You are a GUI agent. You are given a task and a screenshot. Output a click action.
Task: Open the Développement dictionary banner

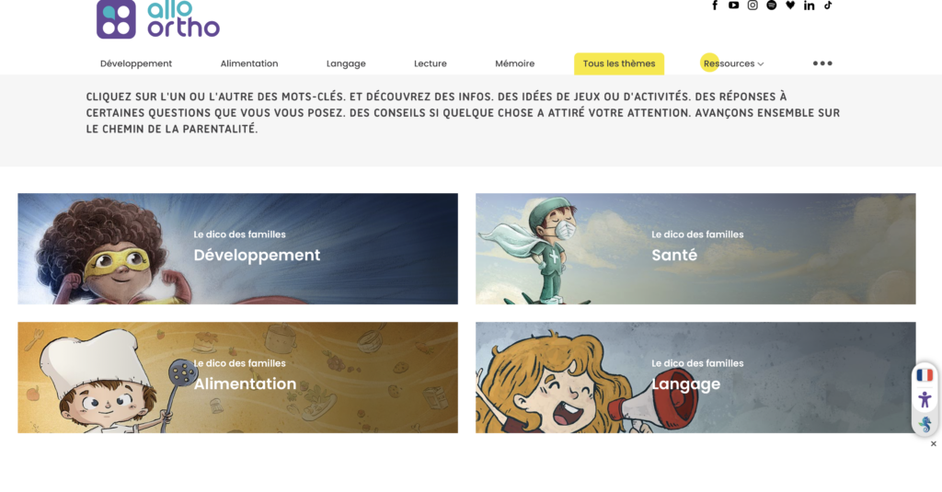click(x=238, y=248)
